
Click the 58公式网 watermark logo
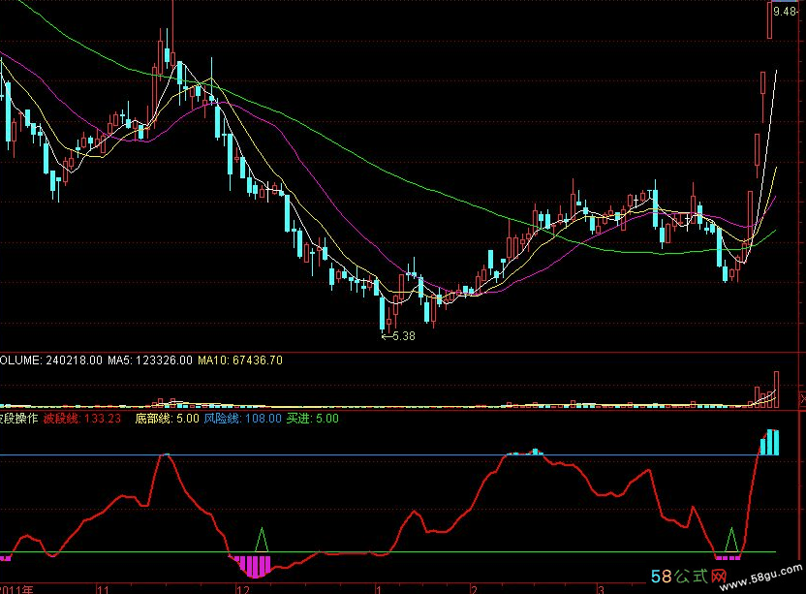(x=689, y=578)
